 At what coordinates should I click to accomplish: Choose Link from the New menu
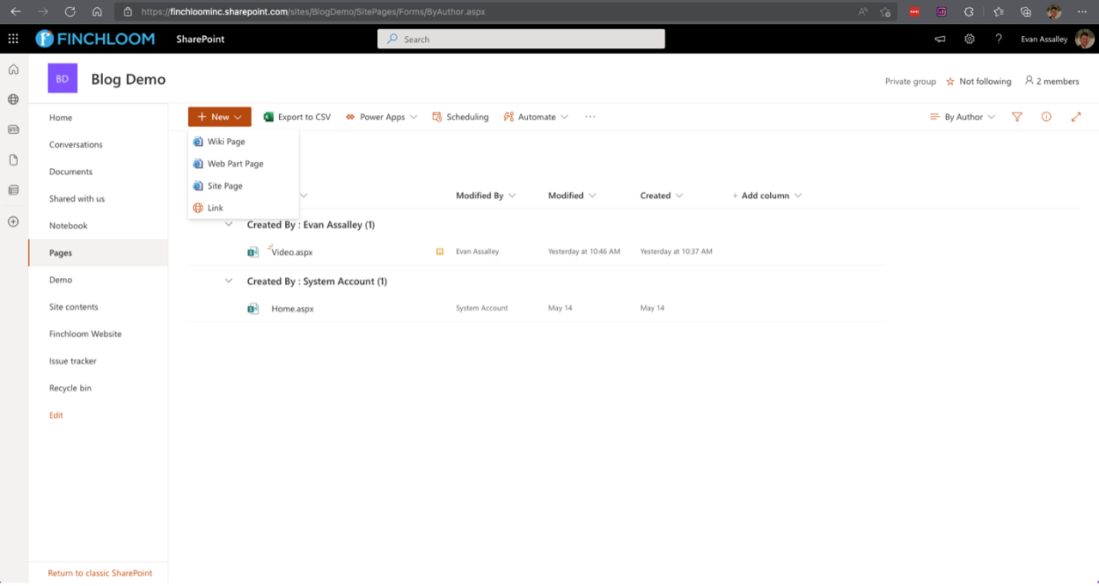215,208
